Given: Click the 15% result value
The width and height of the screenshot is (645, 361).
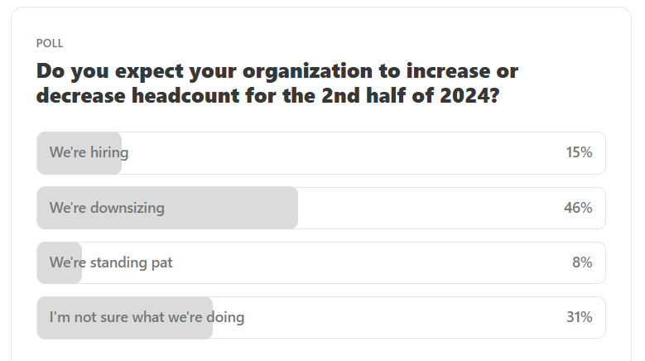Looking at the screenshot, I should [x=579, y=152].
